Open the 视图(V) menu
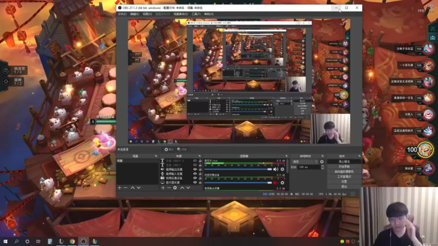 (x=147, y=14)
